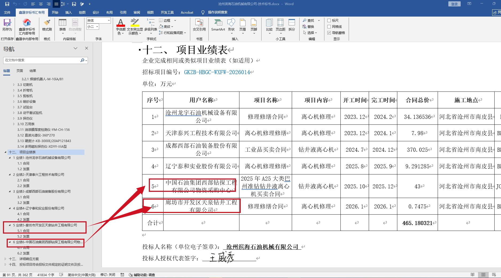
Task: Show the 结果 tab in navigation
Action: pos(33,71)
